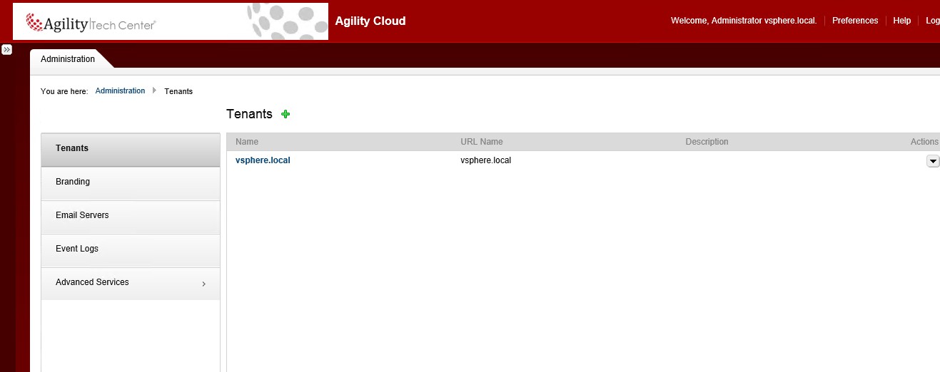
Task: Expand Advanced Services using its chevron arrow
Action: pyautogui.click(x=203, y=284)
